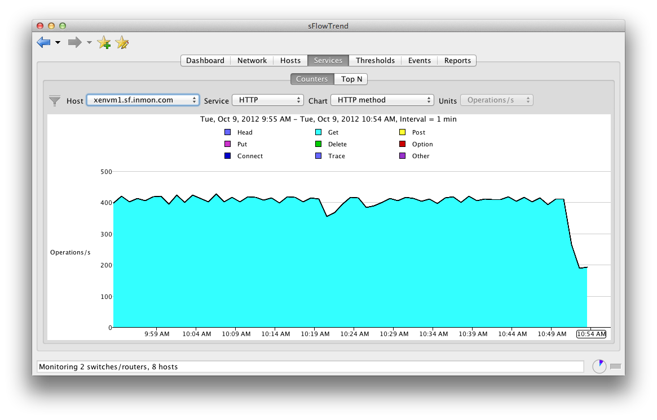This screenshot has width=657, height=420.
Task: Click the Top N button
Action: tap(351, 79)
